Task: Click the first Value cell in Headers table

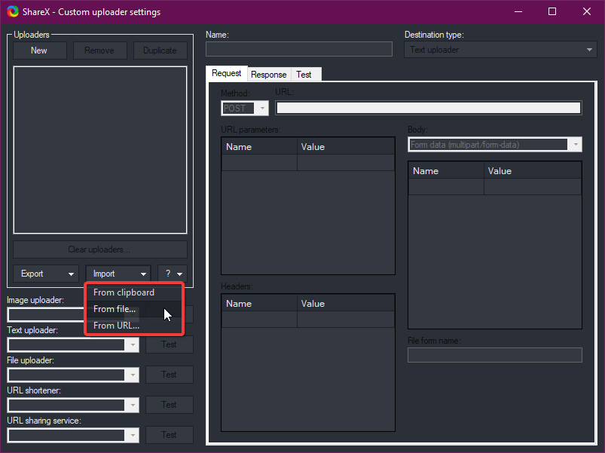Action: tap(346, 319)
